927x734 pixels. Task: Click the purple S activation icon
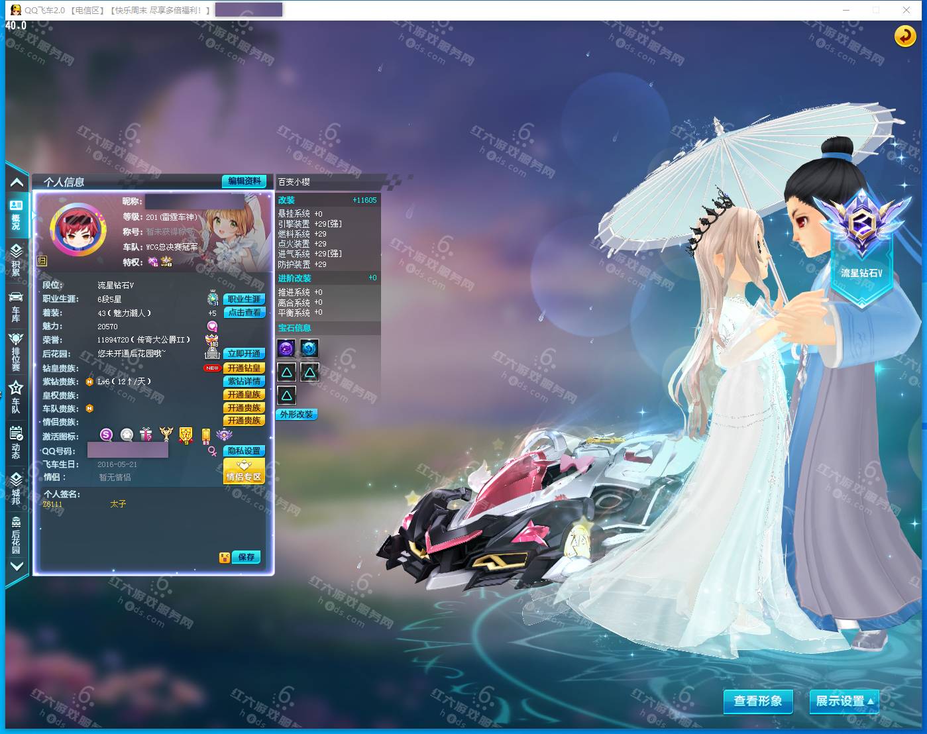106,435
